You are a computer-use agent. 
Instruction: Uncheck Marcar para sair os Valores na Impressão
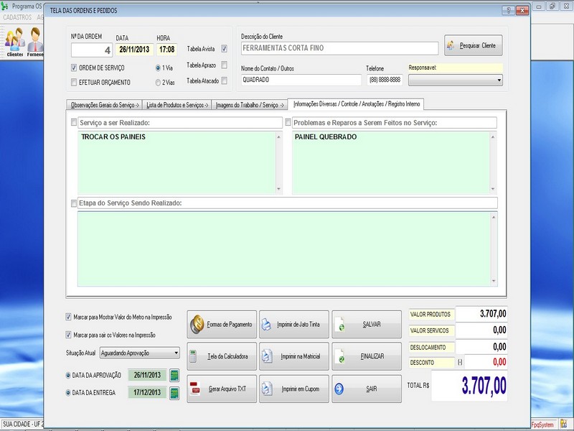69,335
